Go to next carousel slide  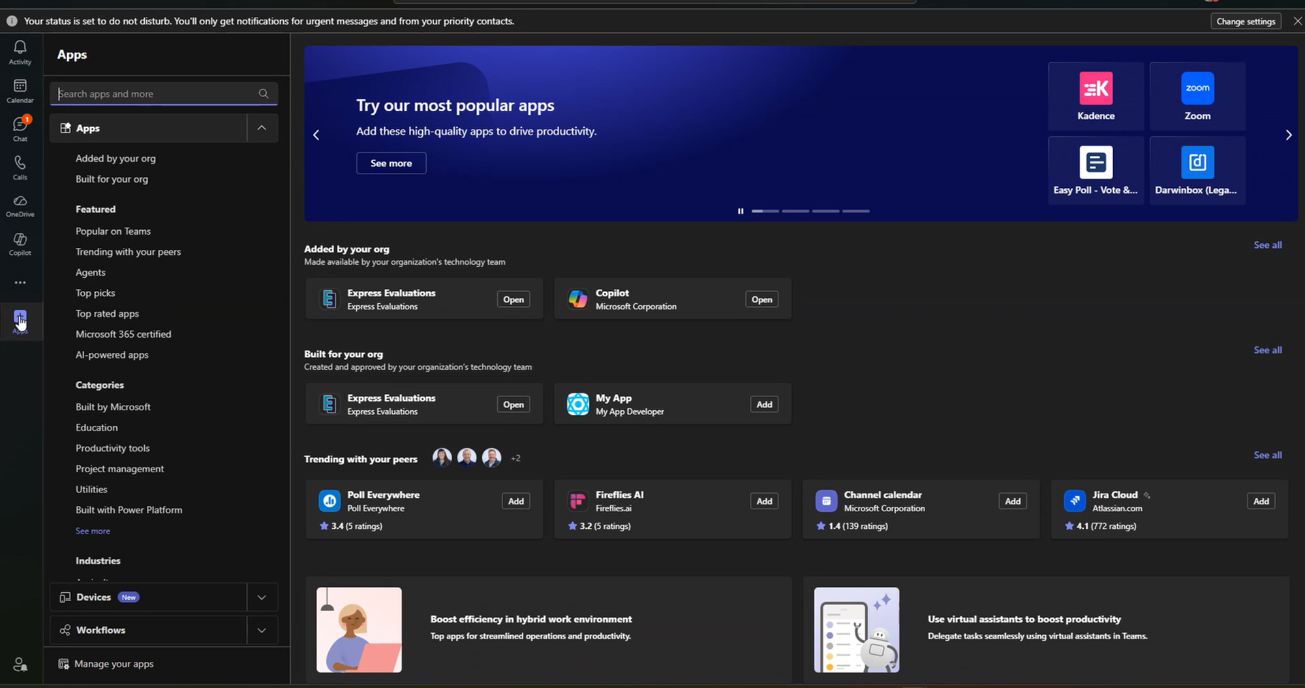[x=1288, y=135]
